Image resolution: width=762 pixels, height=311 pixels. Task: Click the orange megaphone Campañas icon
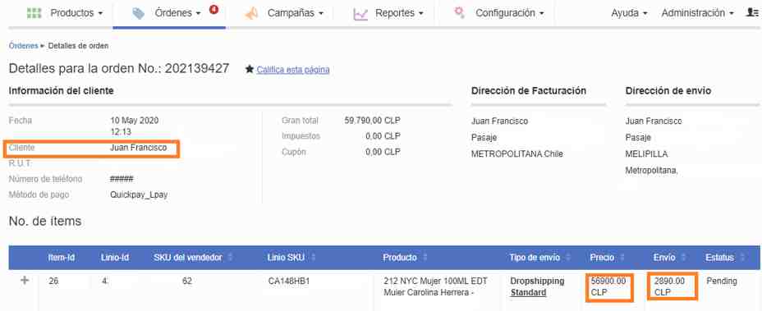252,14
